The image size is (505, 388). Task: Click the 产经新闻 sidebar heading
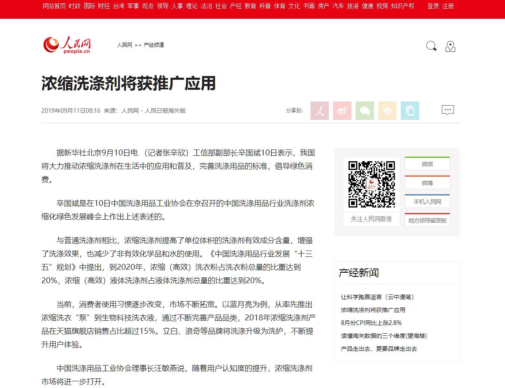pos(359,273)
